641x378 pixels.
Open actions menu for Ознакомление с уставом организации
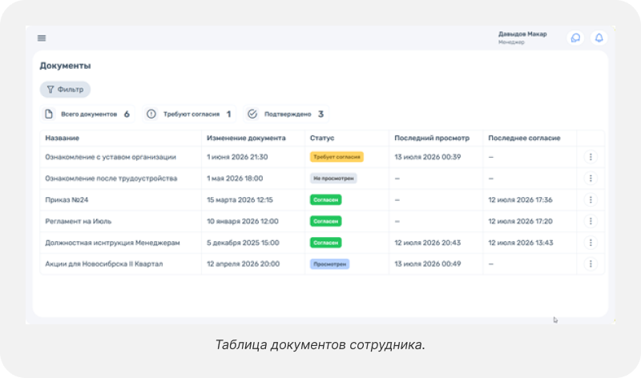click(591, 157)
